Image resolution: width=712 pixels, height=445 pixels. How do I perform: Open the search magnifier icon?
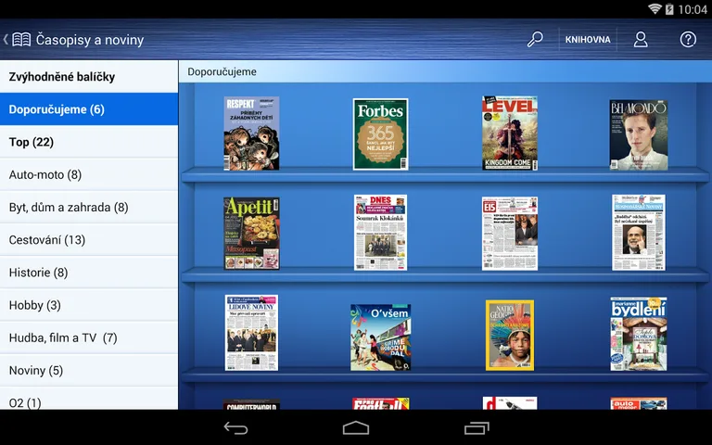[535, 40]
